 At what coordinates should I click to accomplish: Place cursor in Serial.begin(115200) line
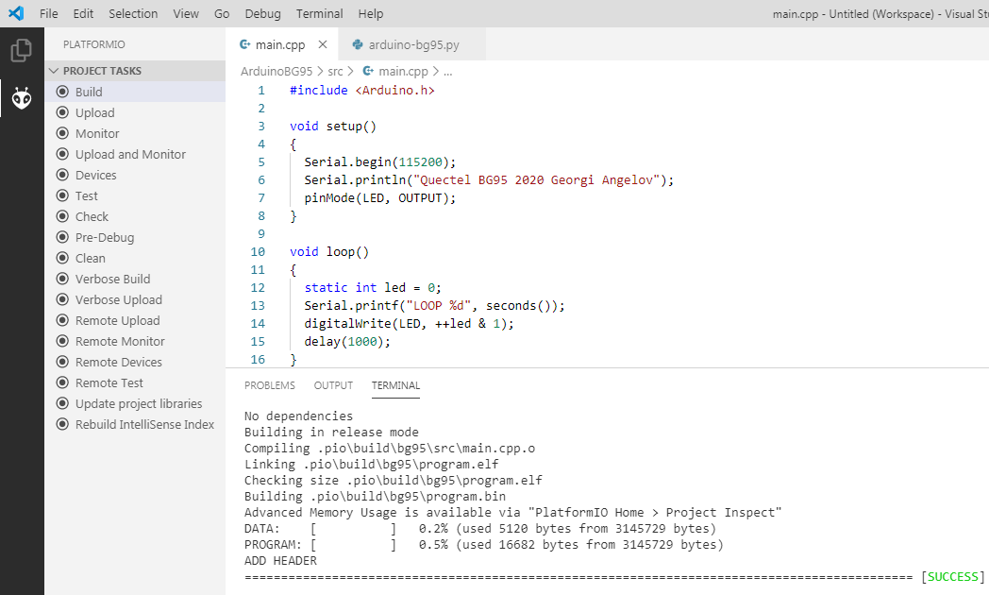coord(379,162)
